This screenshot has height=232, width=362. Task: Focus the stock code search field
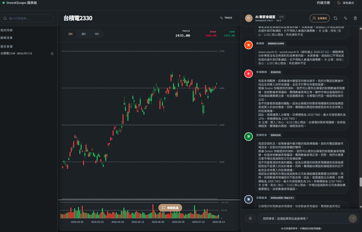(x=27, y=18)
